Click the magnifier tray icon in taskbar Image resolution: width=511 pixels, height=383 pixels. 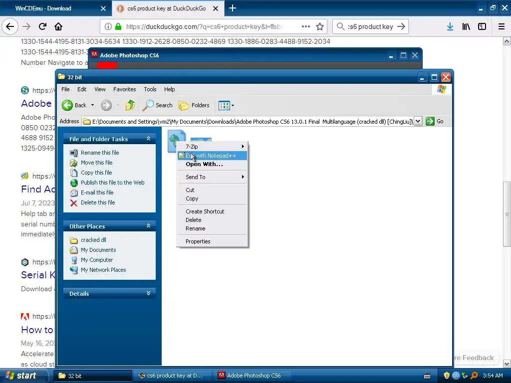475,376
